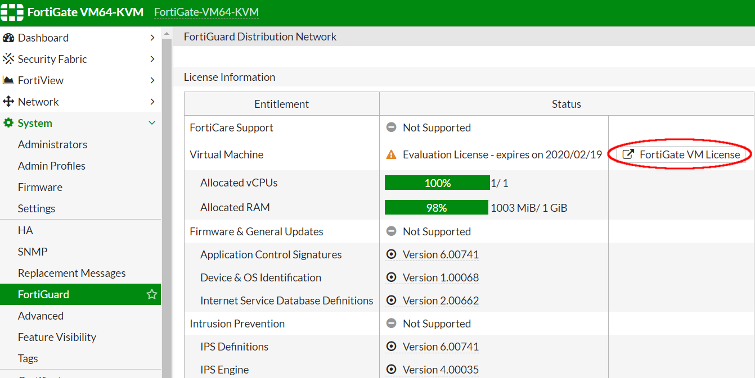Click the Device & OS Identification version icon

click(x=391, y=277)
